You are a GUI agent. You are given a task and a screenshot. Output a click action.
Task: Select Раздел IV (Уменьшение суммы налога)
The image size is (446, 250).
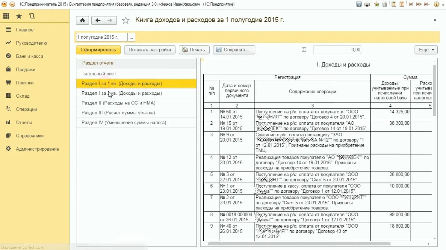[x=136, y=123]
